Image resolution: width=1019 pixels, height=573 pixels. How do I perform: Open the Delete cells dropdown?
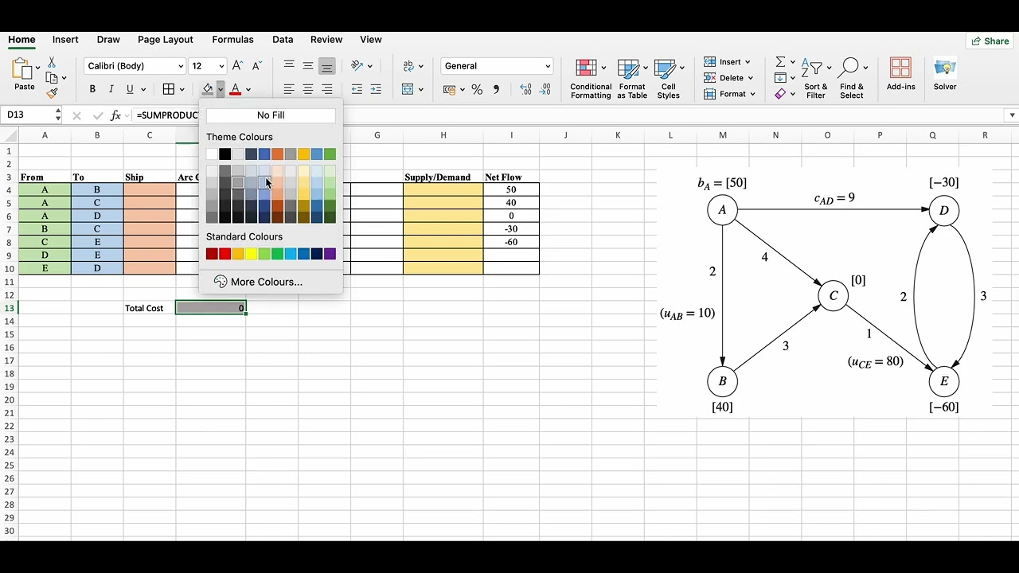pyautogui.click(x=728, y=78)
